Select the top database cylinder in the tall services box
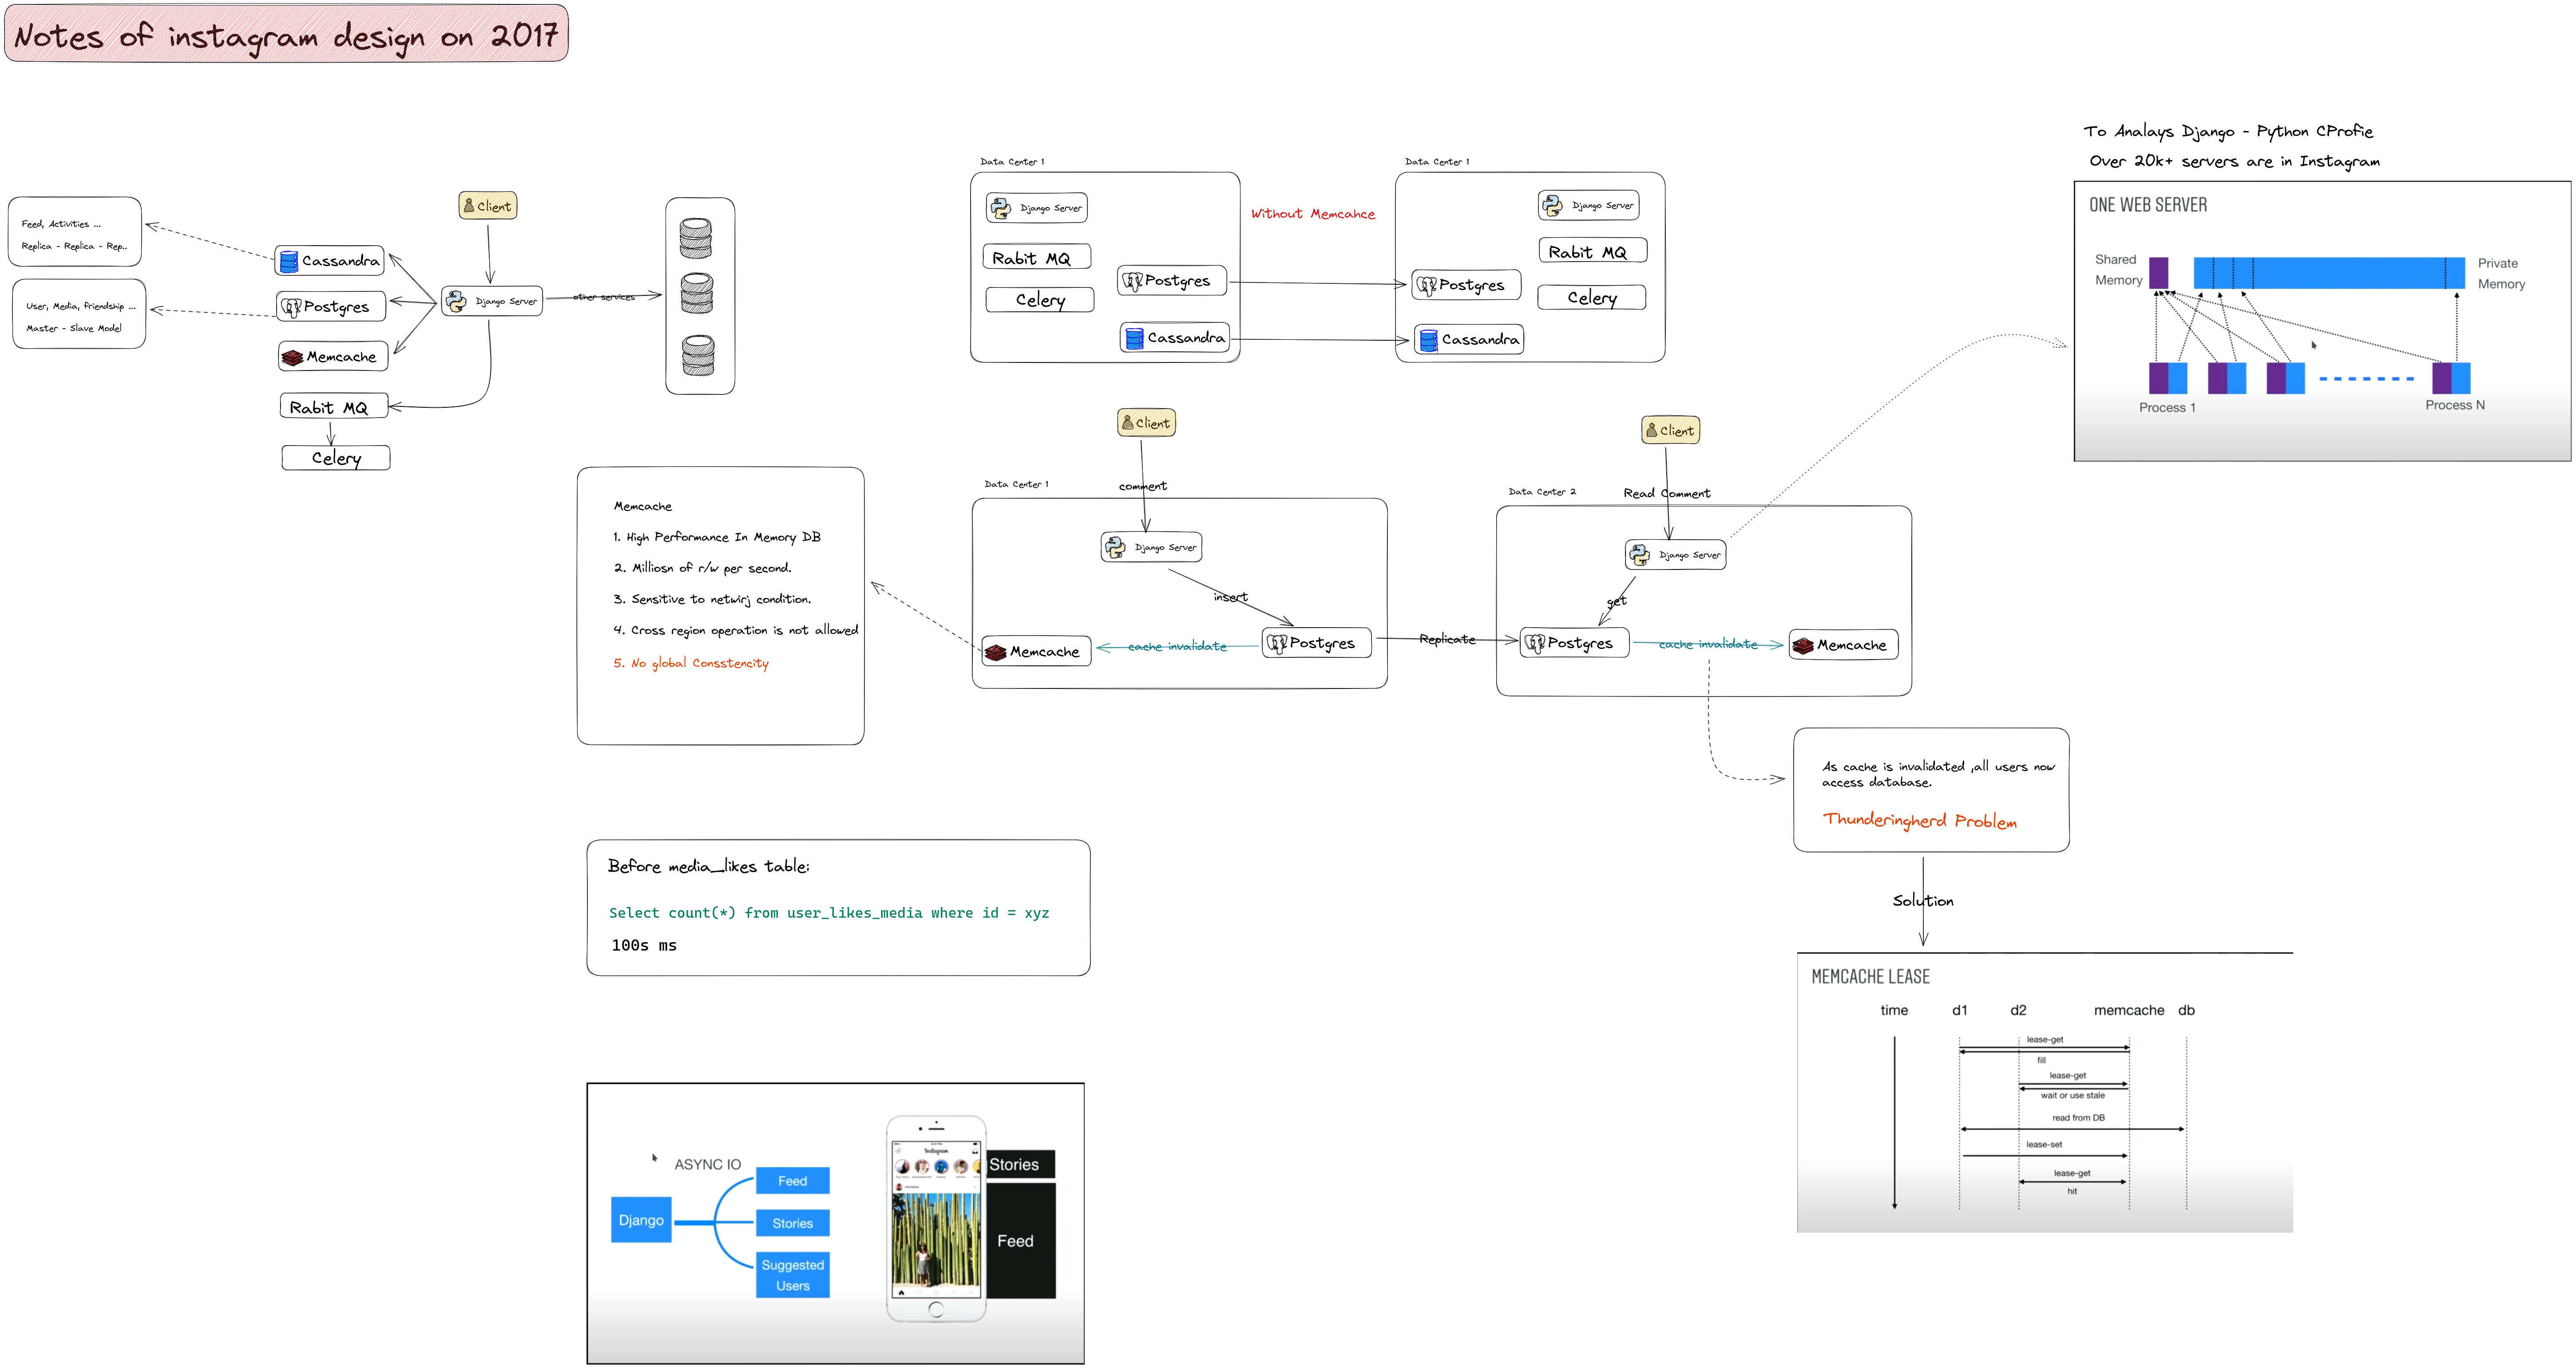 pos(696,238)
